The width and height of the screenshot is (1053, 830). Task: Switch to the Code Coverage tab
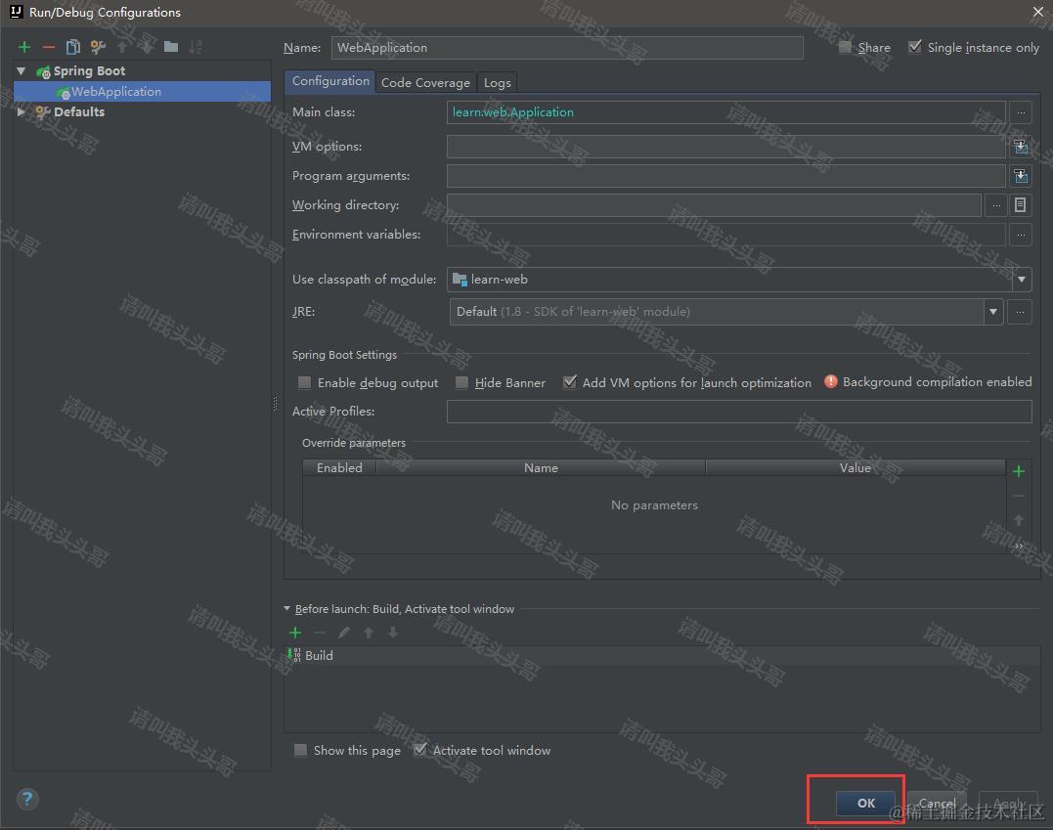(425, 82)
